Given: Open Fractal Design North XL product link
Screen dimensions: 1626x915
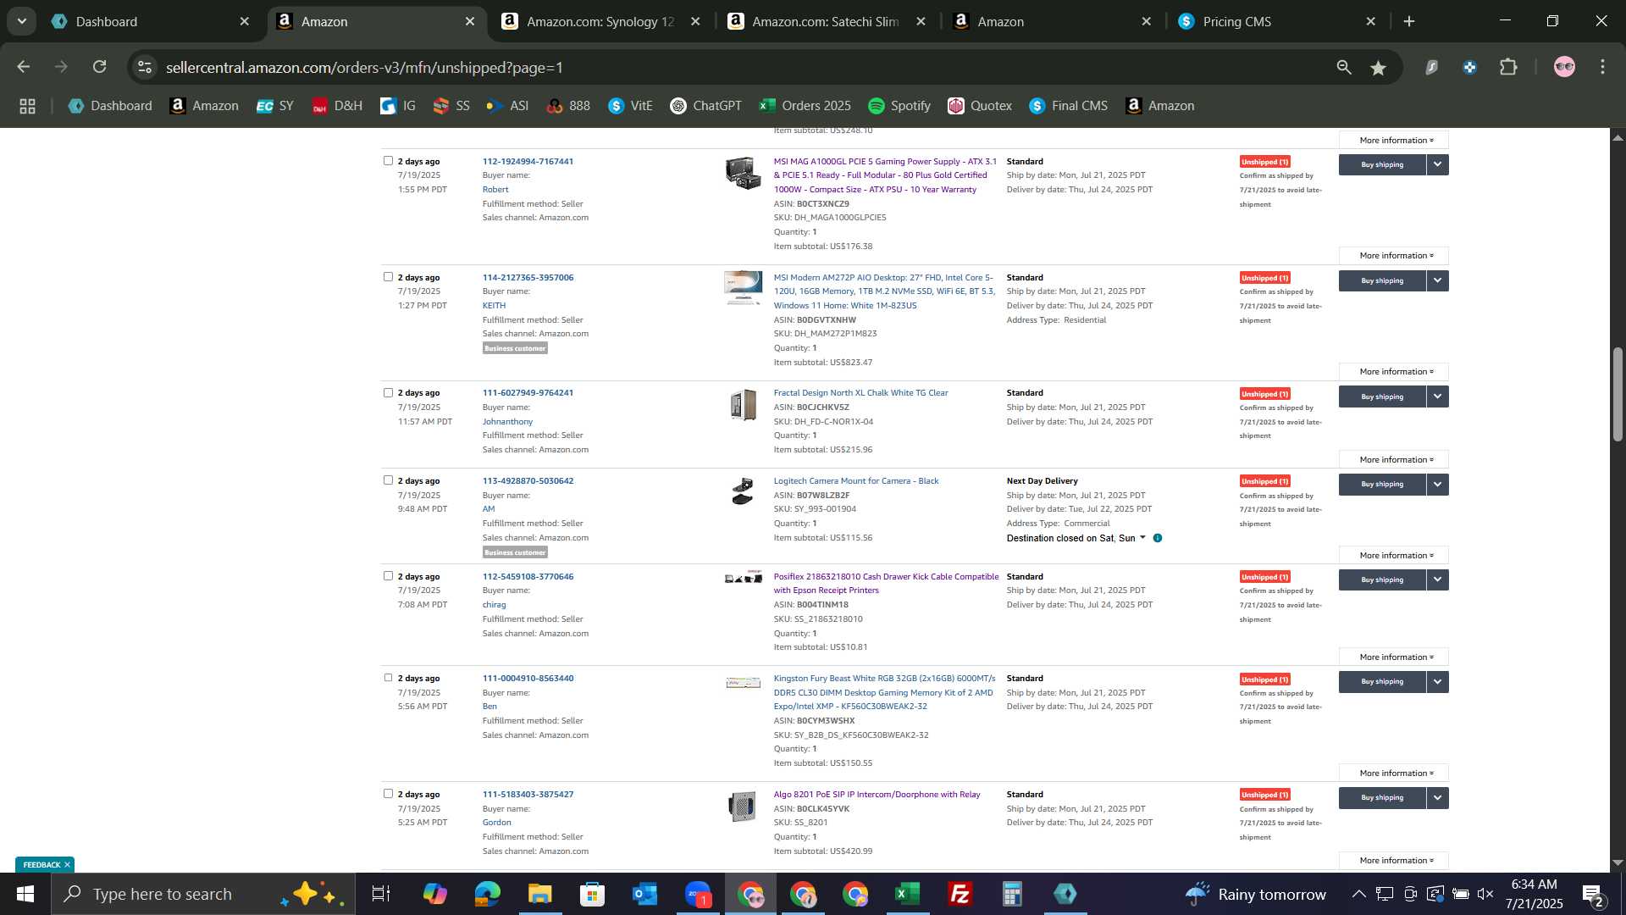Looking at the screenshot, I should pos(860,393).
